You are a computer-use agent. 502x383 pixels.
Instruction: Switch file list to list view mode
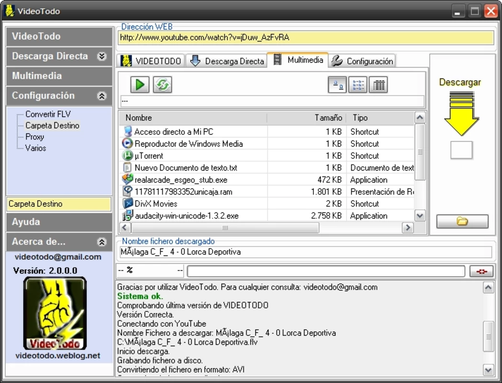(x=357, y=85)
